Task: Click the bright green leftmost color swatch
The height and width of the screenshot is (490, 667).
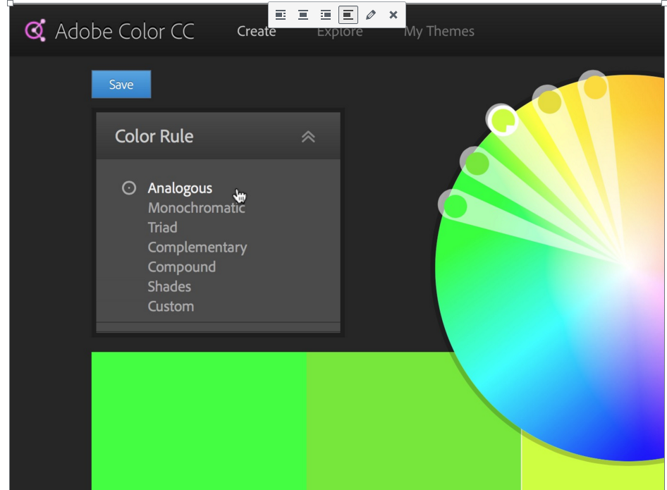Action: tap(199, 419)
